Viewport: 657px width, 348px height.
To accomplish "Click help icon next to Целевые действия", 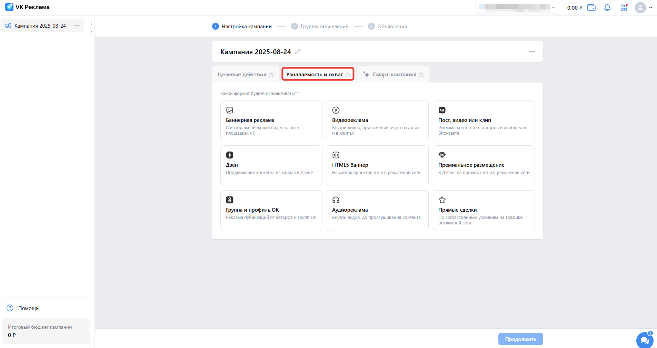I will (x=271, y=75).
